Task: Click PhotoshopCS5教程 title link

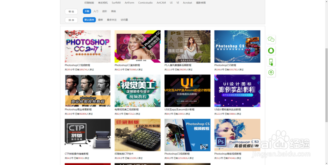Action: coord(225,65)
